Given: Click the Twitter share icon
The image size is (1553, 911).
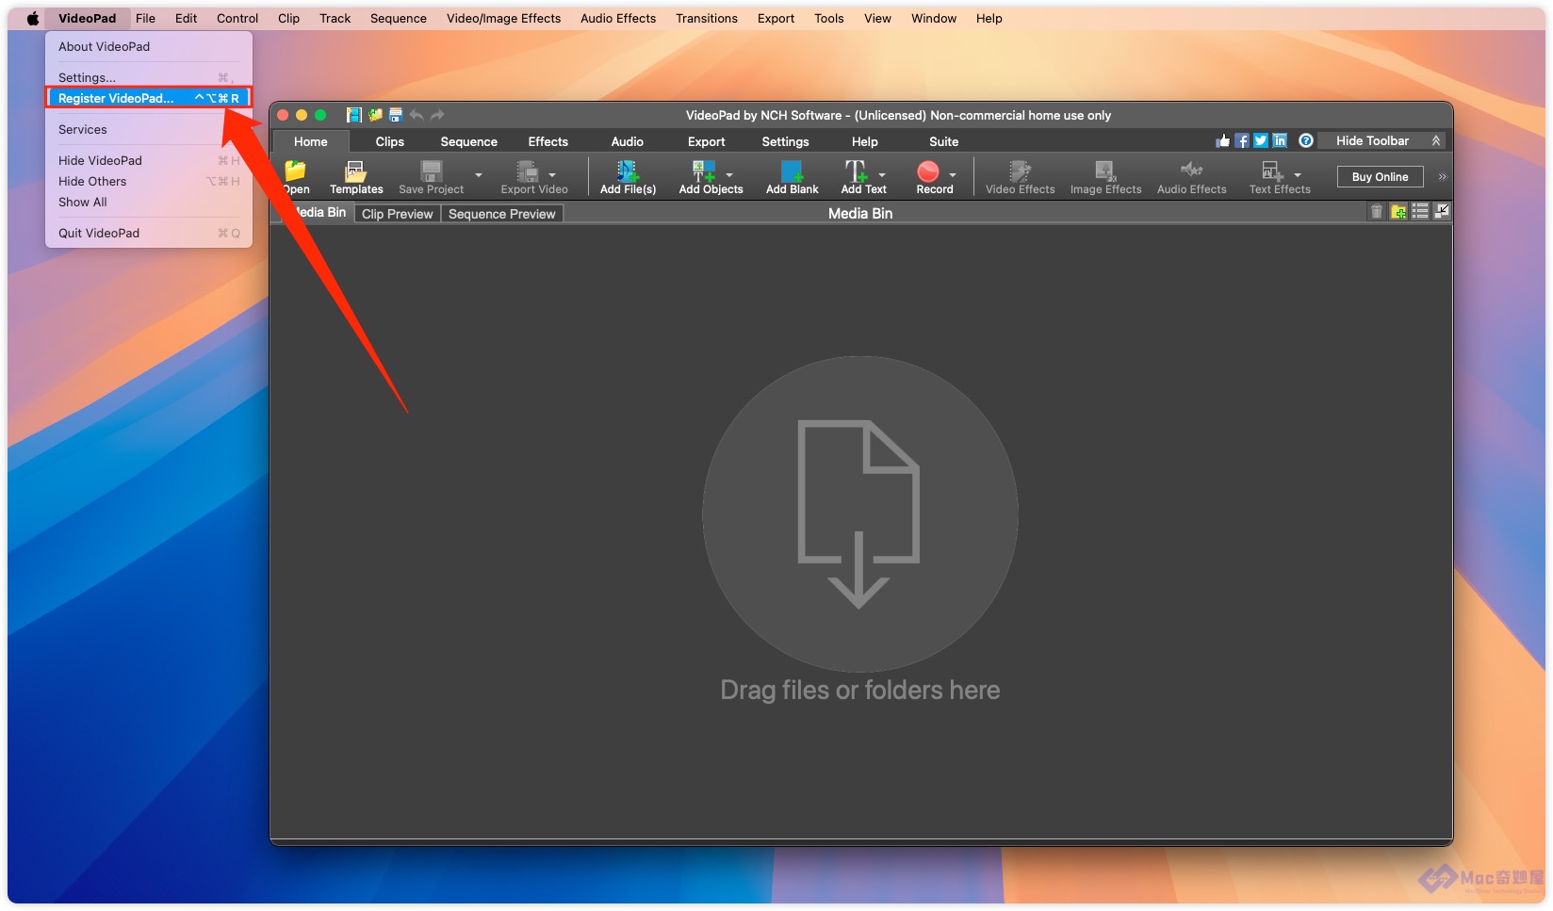Looking at the screenshot, I should (1261, 140).
